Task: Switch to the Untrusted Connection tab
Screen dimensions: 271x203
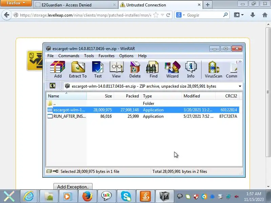Action: tap(160, 5)
